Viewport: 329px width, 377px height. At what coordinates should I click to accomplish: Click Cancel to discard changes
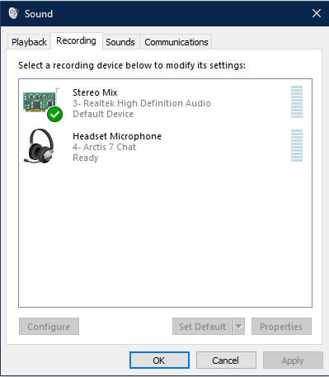226,360
